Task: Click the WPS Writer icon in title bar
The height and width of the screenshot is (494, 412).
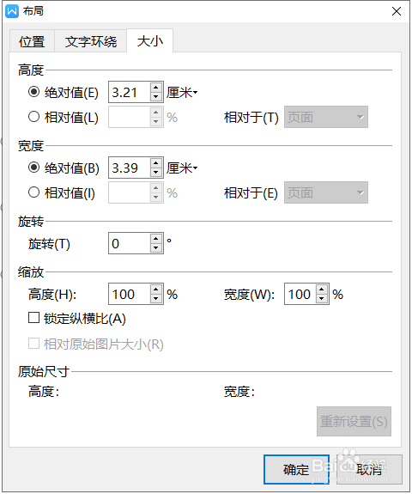Action: [x=12, y=11]
